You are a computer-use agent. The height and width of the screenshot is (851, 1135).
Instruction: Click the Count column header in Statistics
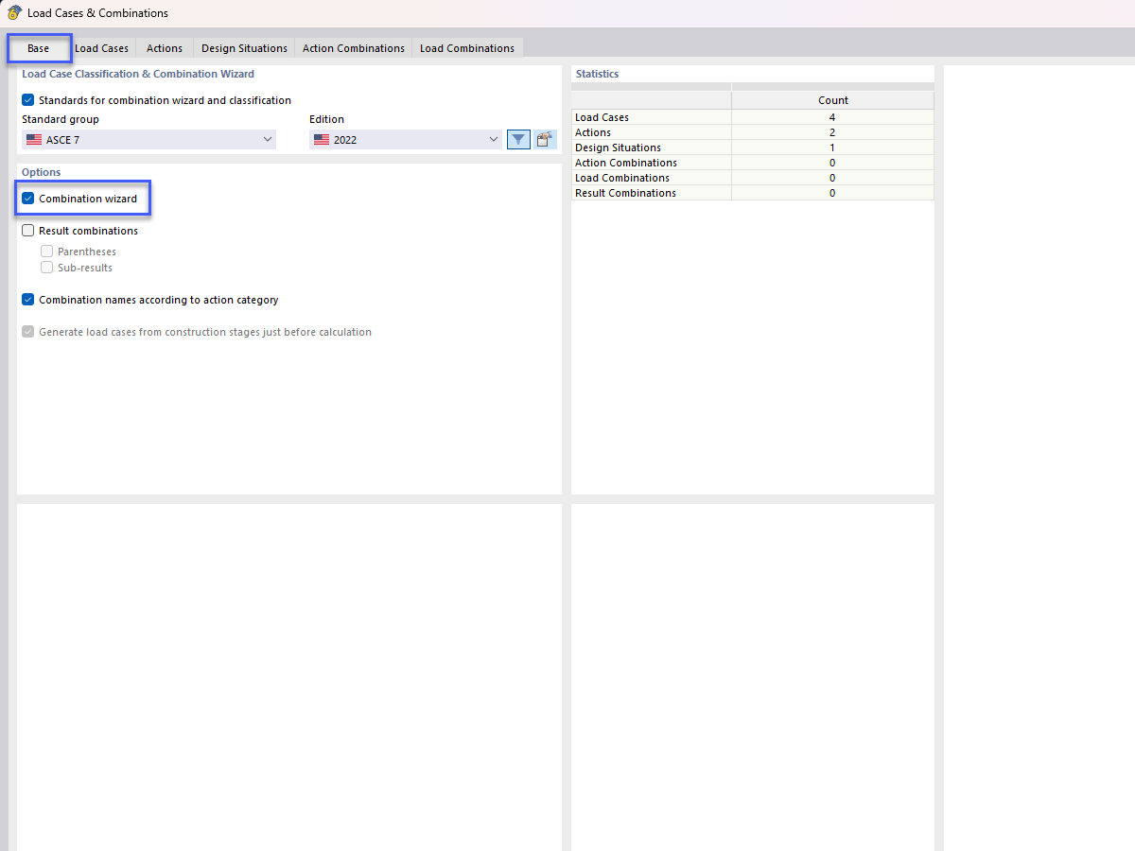832,99
